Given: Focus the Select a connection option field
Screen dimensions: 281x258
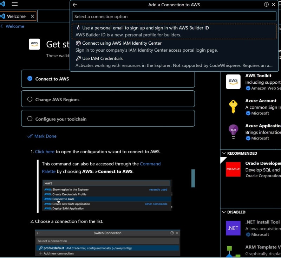Looking at the screenshot, I should point(174,17).
